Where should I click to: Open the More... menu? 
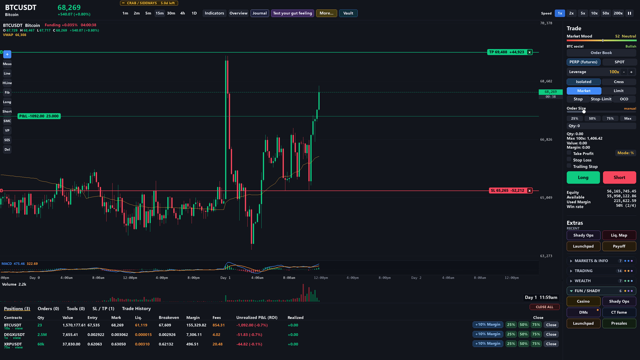click(326, 13)
